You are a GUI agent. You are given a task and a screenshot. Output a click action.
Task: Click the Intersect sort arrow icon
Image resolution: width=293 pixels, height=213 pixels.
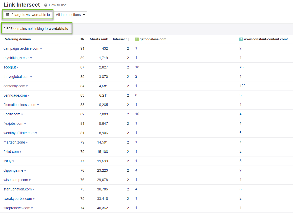(x=128, y=39)
